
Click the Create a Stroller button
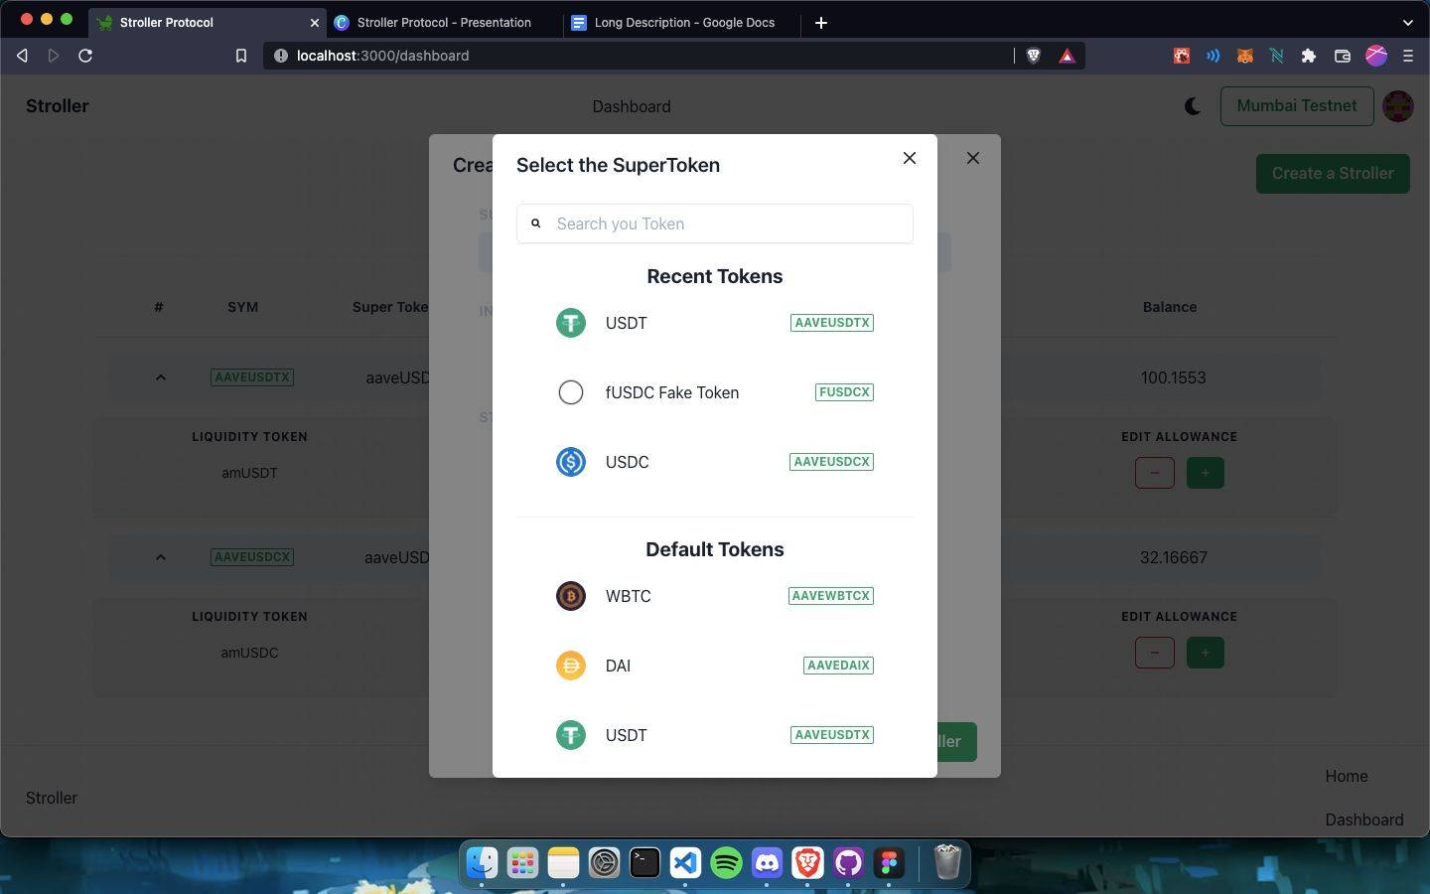coord(1332,173)
